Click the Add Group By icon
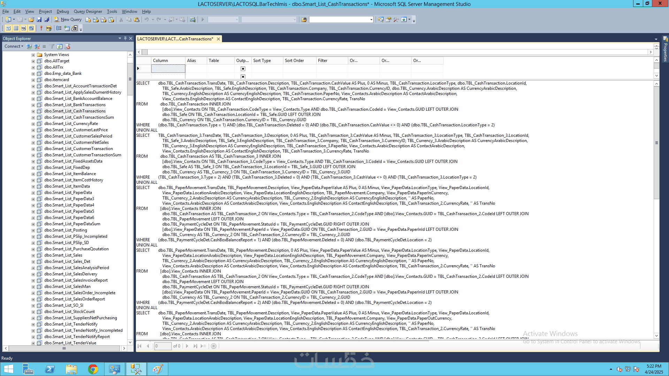This screenshot has width=669, height=376. tap(59, 28)
